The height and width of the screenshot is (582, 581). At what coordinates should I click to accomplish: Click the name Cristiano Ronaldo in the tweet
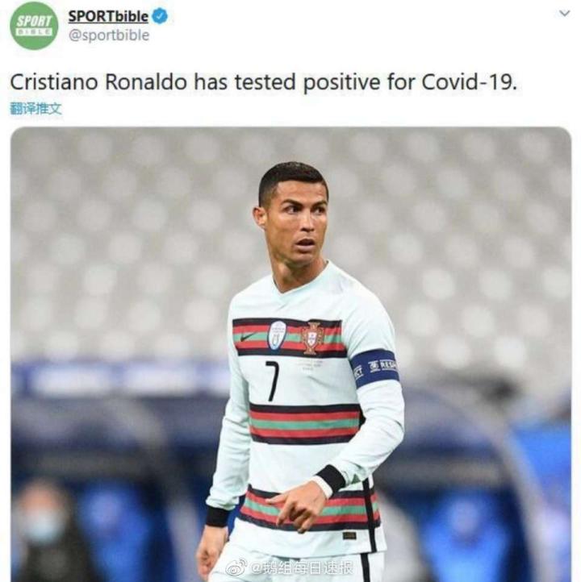(98, 82)
